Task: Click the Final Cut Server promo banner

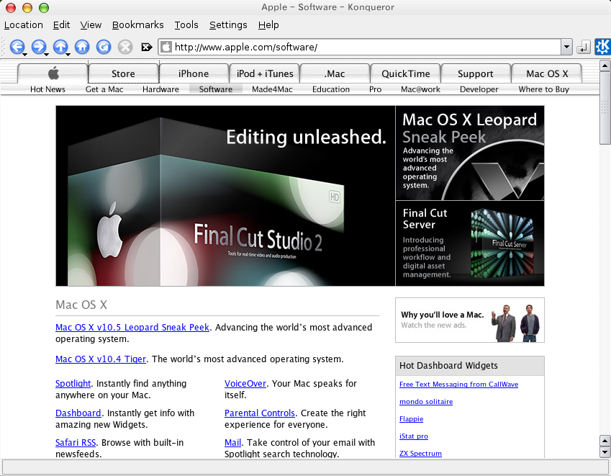Action: [469, 243]
